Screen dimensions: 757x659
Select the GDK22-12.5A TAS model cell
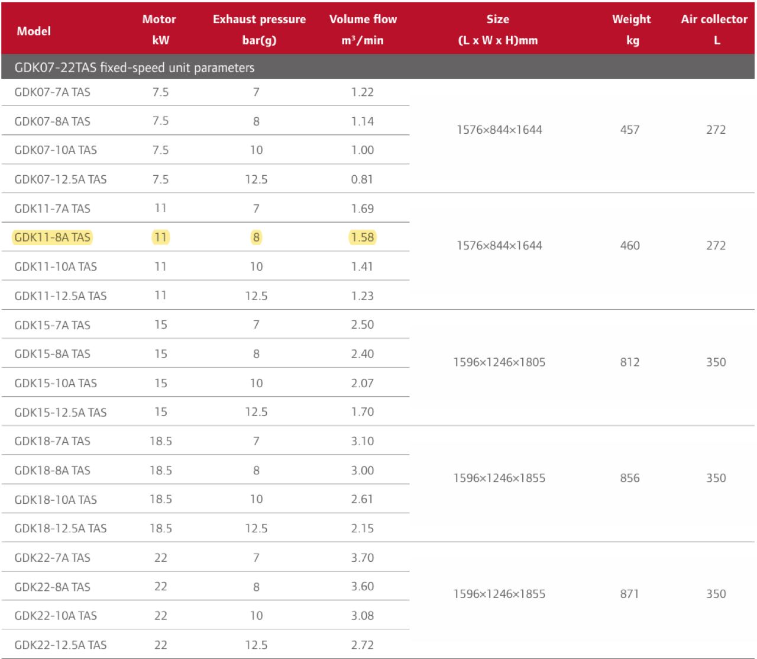(x=60, y=645)
